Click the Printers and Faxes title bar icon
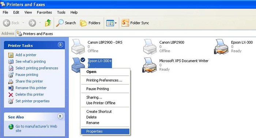 click(x=3, y=4)
